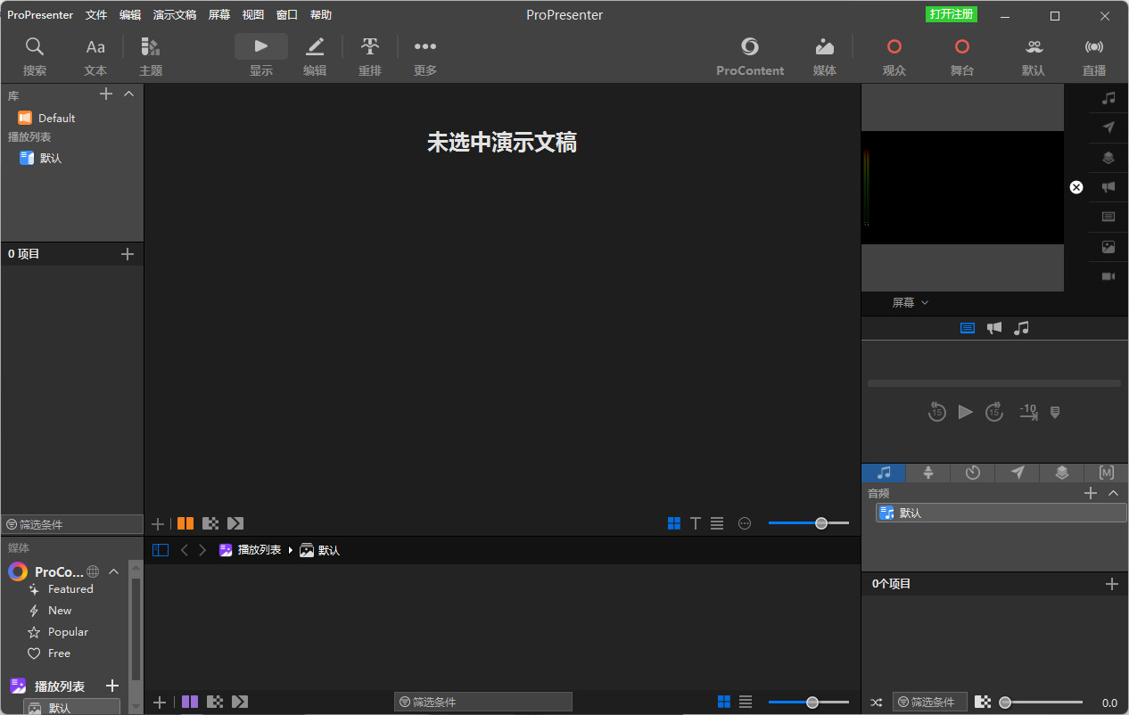The width and height of the screenshot is (1129, 715).
Task: Switch to the props tab
Action: (1062, 473)
